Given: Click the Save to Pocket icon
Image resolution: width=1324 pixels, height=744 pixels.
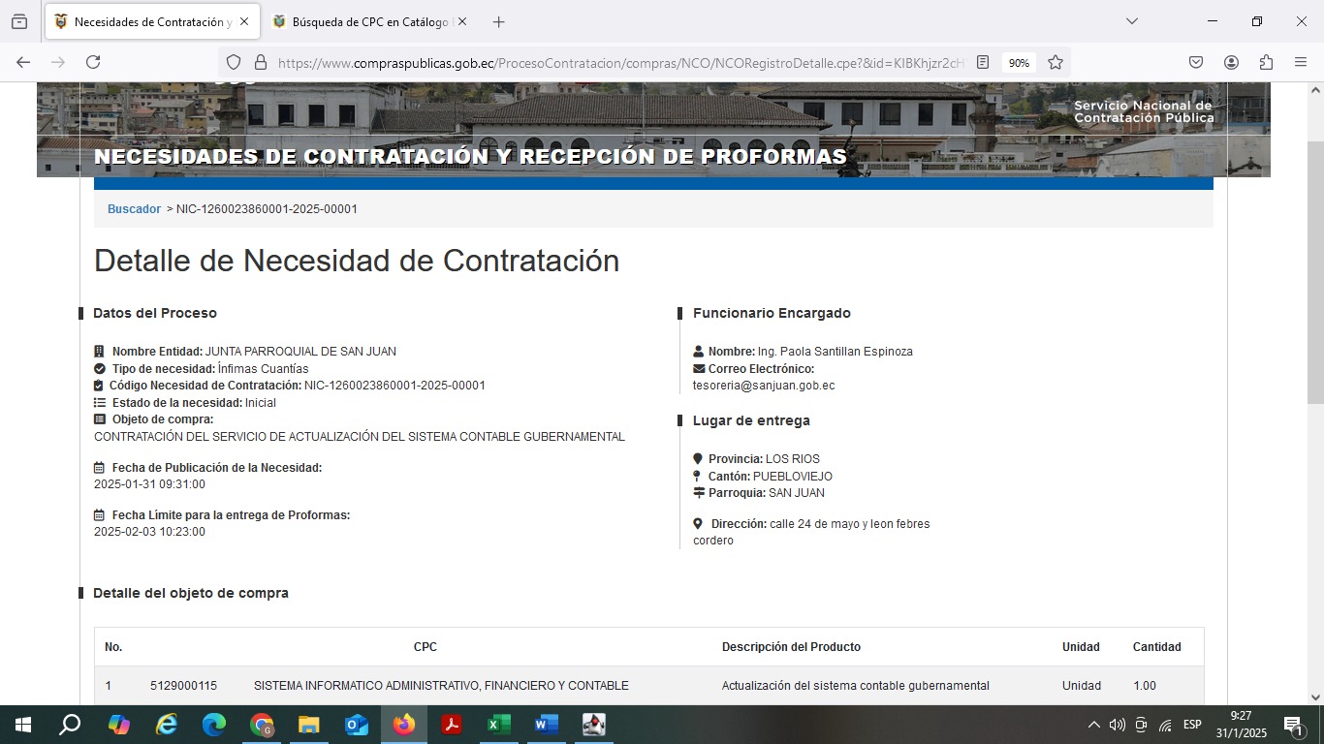Looking at the screenshot, I should click(1196, 62).
